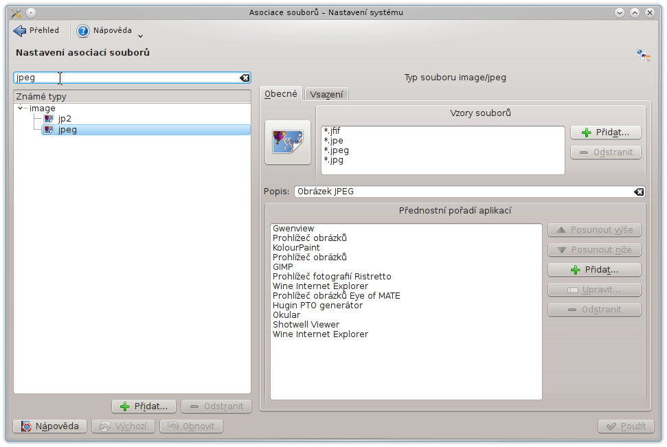Select the *.jpeg pattern

click(x=336, y=150)
